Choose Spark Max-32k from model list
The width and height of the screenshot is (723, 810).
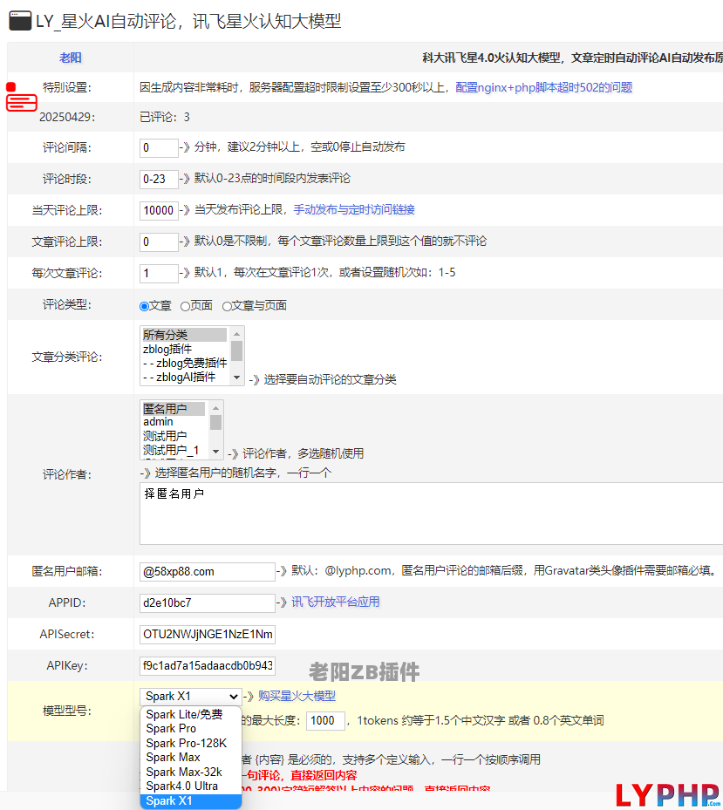tap(191, 772)
